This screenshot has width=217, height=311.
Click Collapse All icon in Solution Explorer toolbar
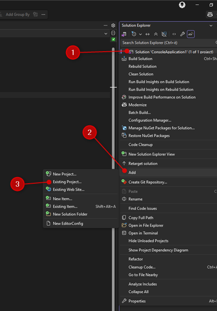pyautogui.click(x=156, y=34)
